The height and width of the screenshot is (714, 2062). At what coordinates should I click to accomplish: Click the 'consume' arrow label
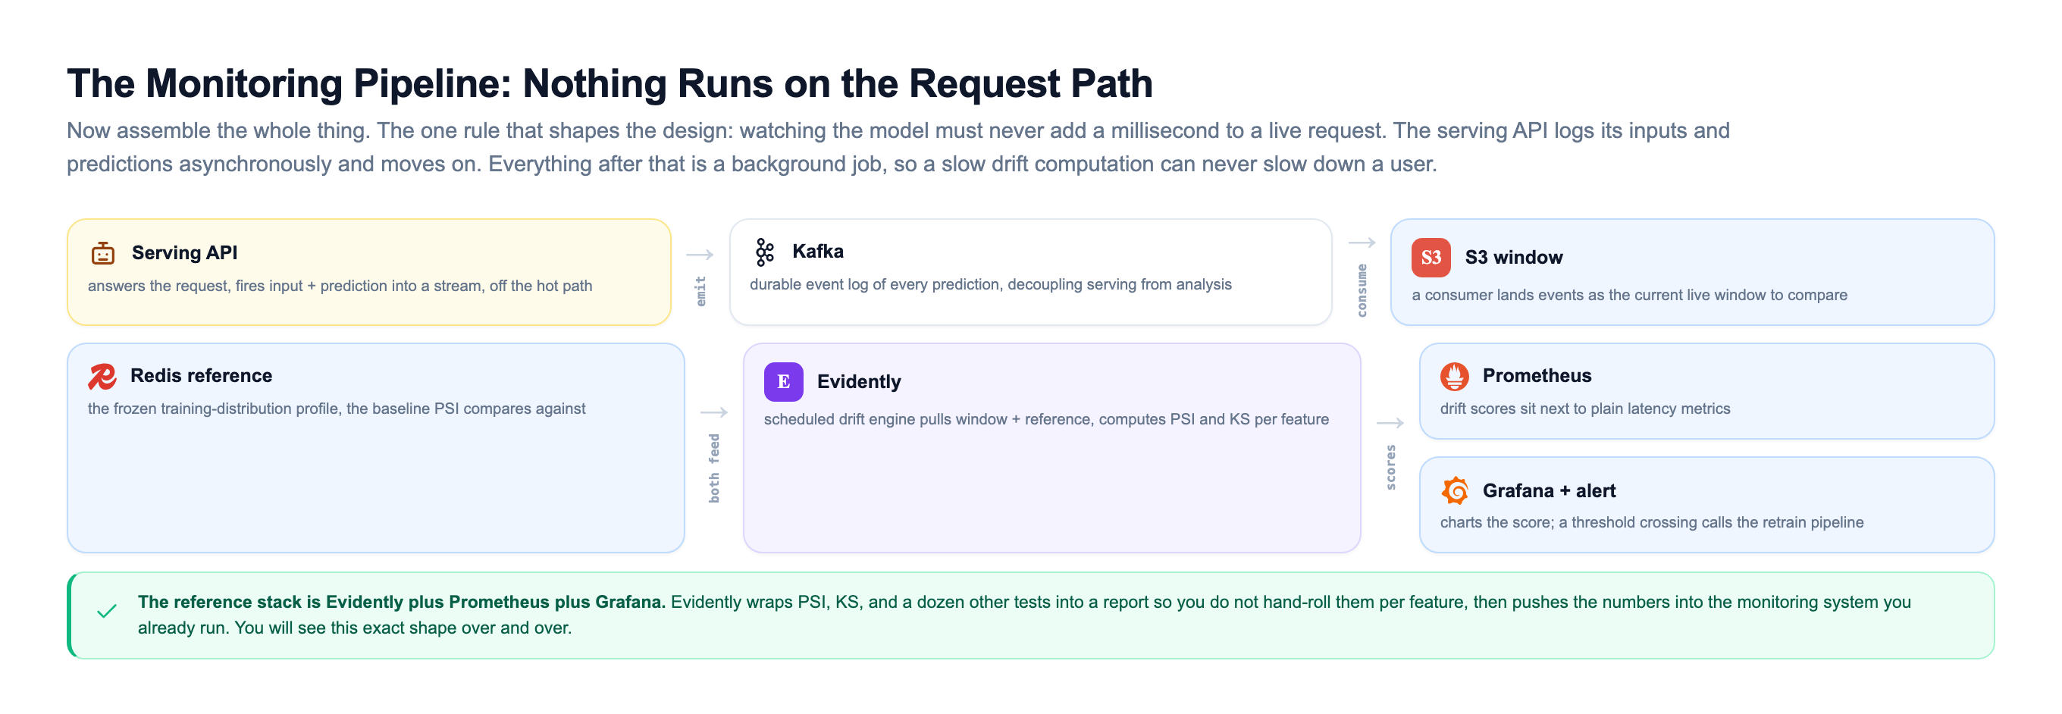coord(1361,290)
